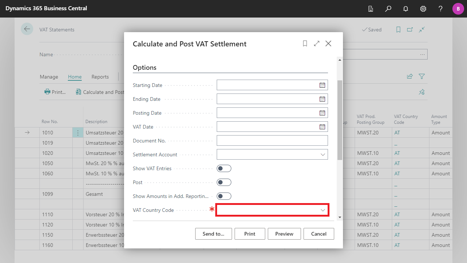Open the Manage tab
Screen dimensions: 467x263
click(49, 77)
